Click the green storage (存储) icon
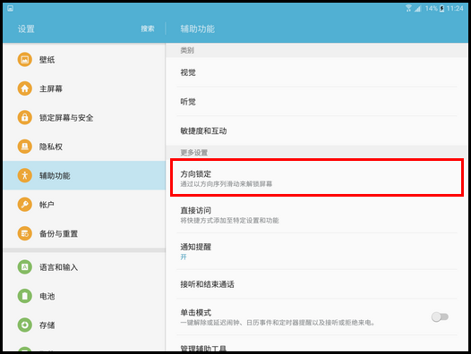This screenshot has width=471, height=354. click(25, 324)
